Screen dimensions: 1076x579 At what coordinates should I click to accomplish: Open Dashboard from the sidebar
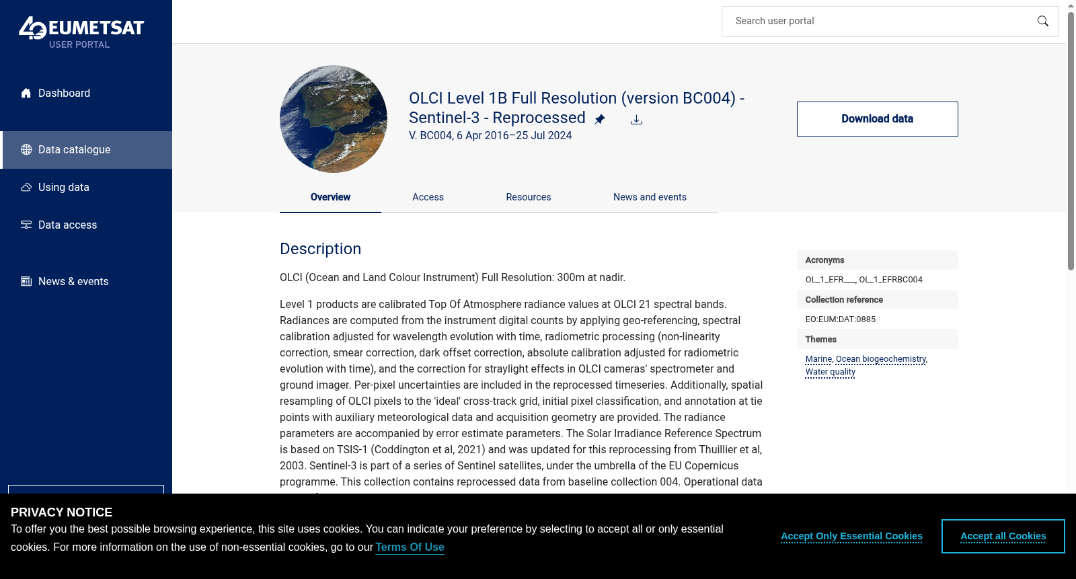coord(86,93)
